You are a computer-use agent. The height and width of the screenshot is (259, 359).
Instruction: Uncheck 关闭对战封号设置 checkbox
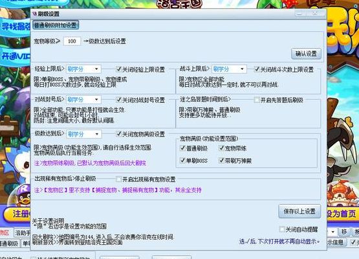118,100
